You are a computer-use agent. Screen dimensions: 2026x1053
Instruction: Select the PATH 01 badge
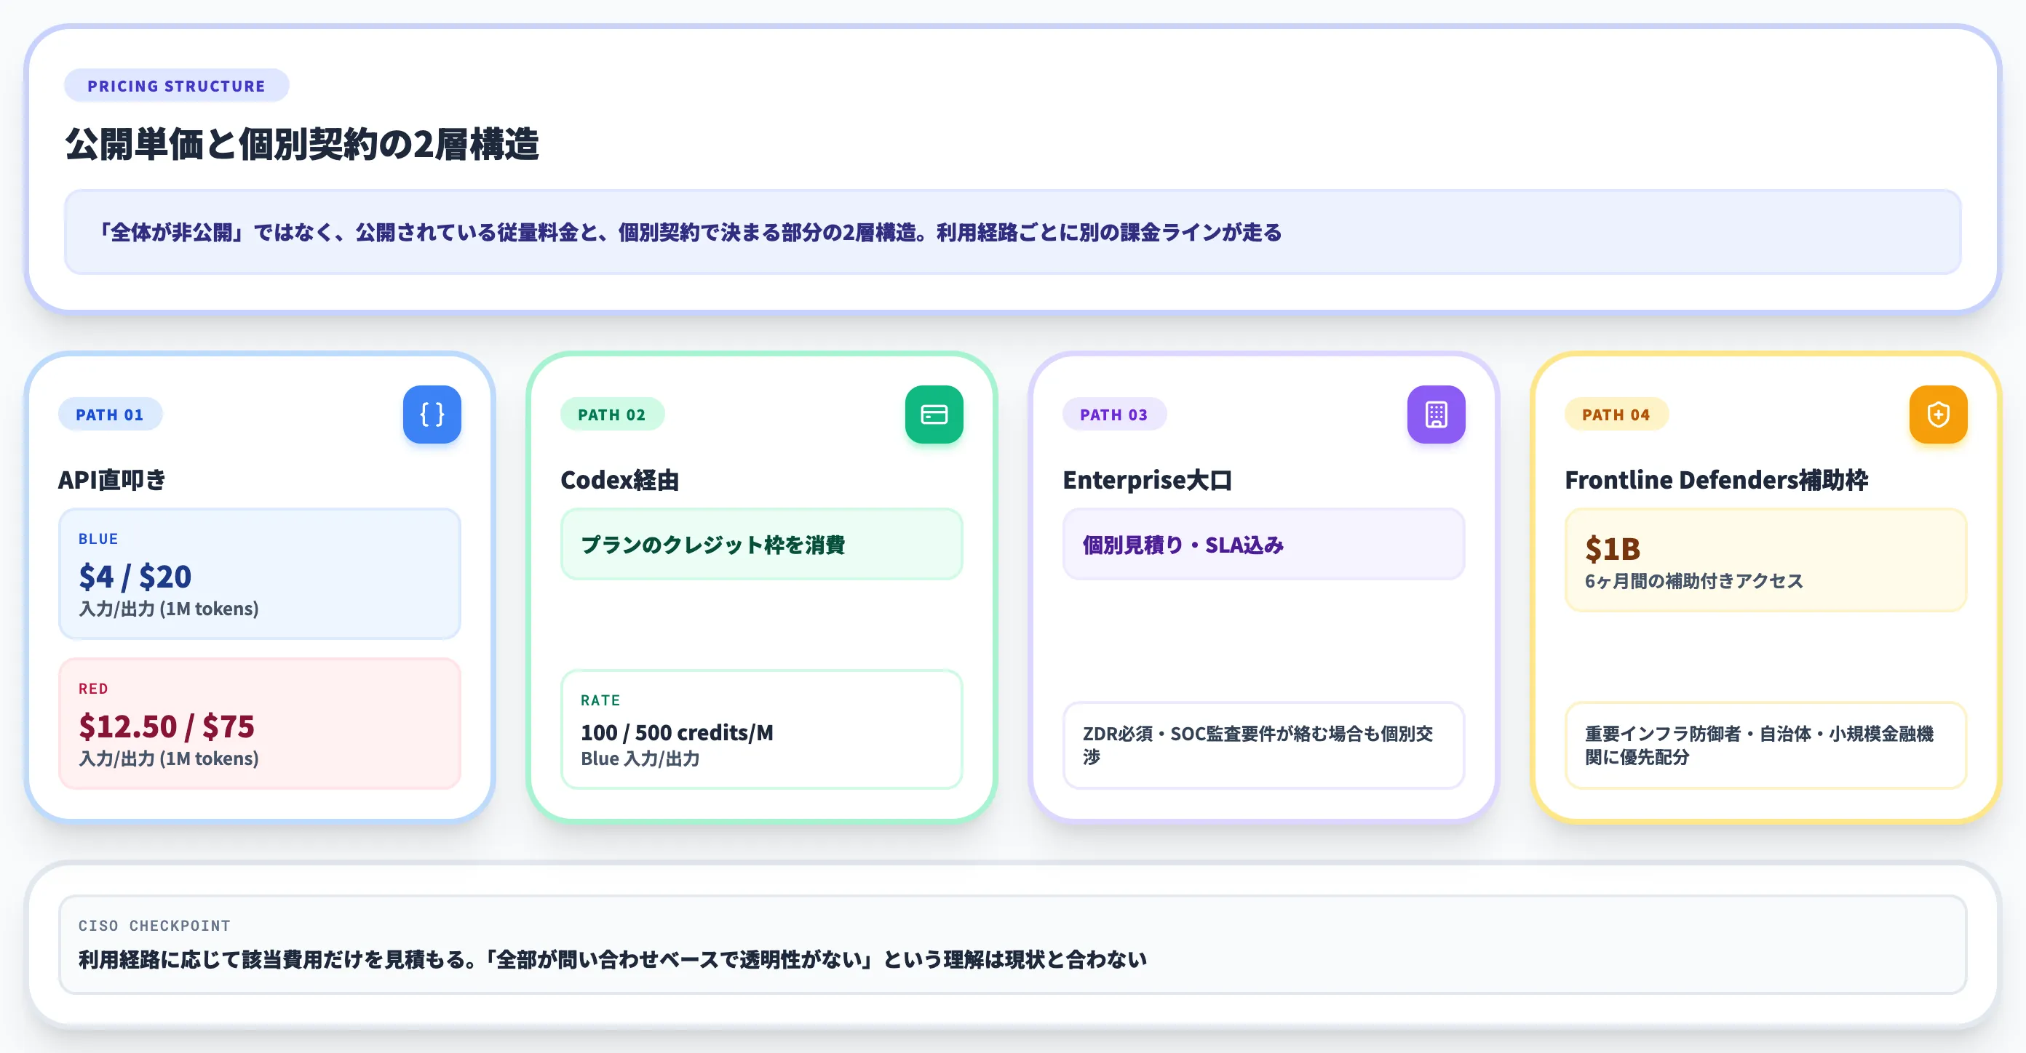[109, 414]
